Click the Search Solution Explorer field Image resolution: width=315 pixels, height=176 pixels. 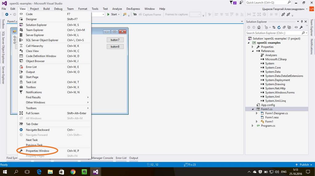click(273, 33)
